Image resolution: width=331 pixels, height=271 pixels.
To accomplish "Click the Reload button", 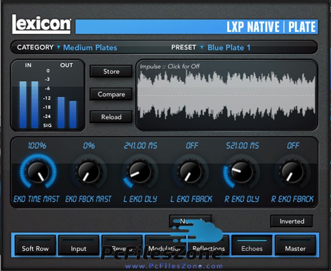I will 111,117.
